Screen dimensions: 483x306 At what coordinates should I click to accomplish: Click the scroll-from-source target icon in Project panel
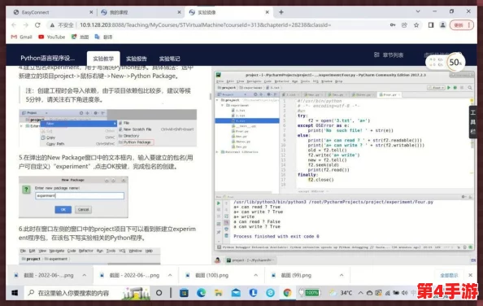pos(255,94)
